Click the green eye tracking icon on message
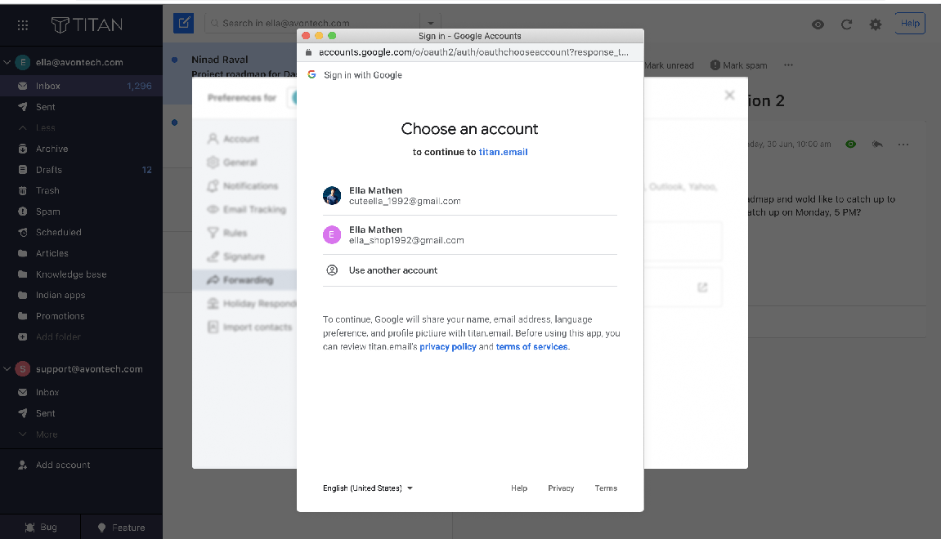The width and height of the screenshot is (941, 539). 850,144
